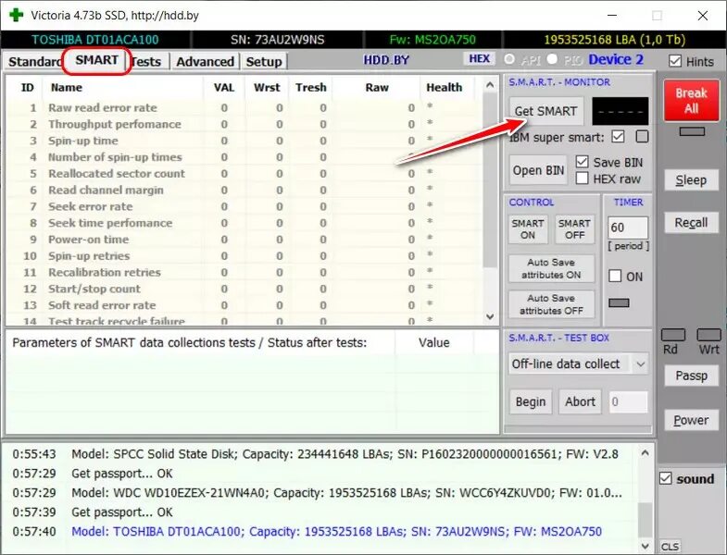Select the Reallocated sector count row

click(x=244, y=174)
